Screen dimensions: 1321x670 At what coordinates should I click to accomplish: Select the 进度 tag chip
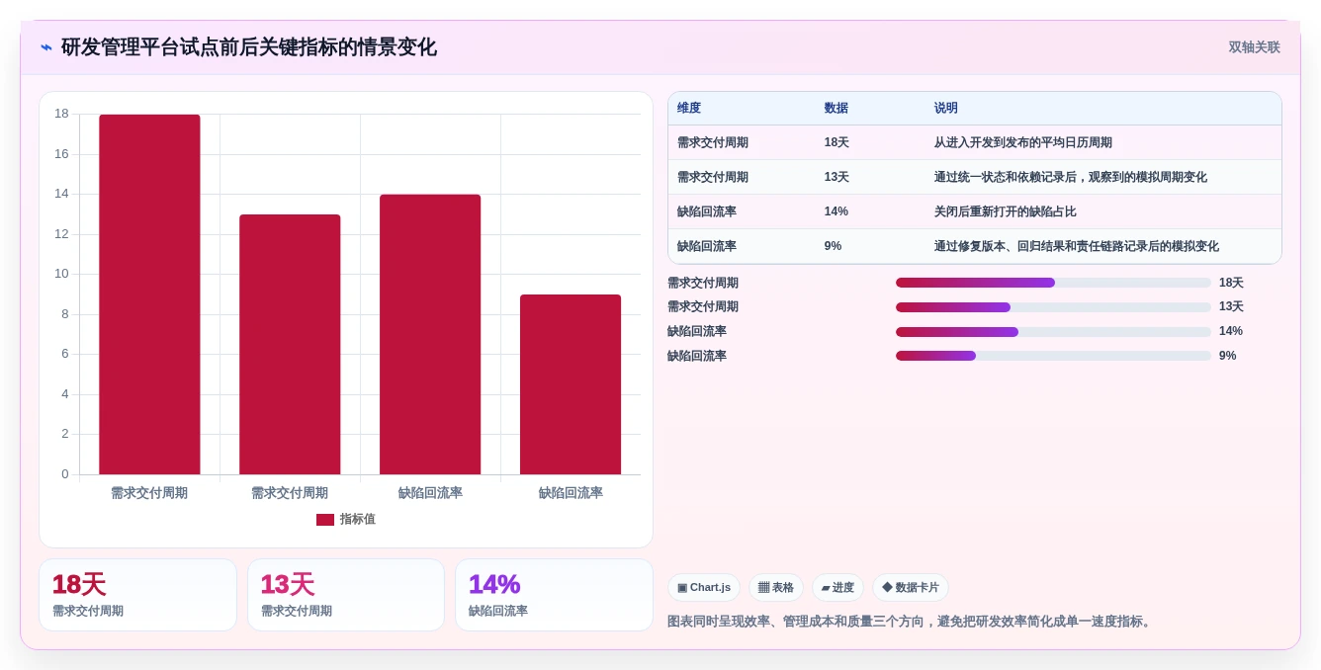coord(837,588)
